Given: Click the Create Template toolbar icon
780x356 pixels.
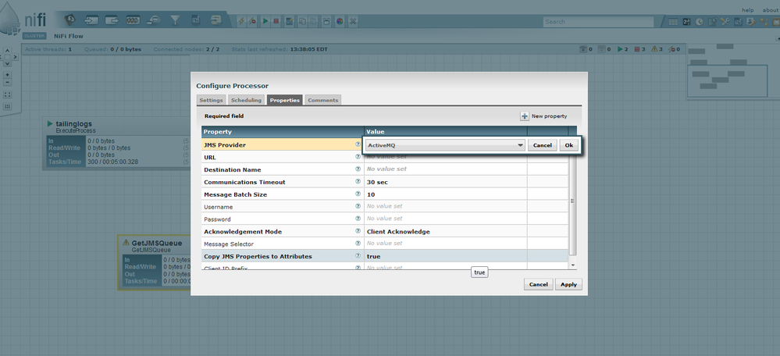Looking at the screenshot, I should tap(290, 21).
